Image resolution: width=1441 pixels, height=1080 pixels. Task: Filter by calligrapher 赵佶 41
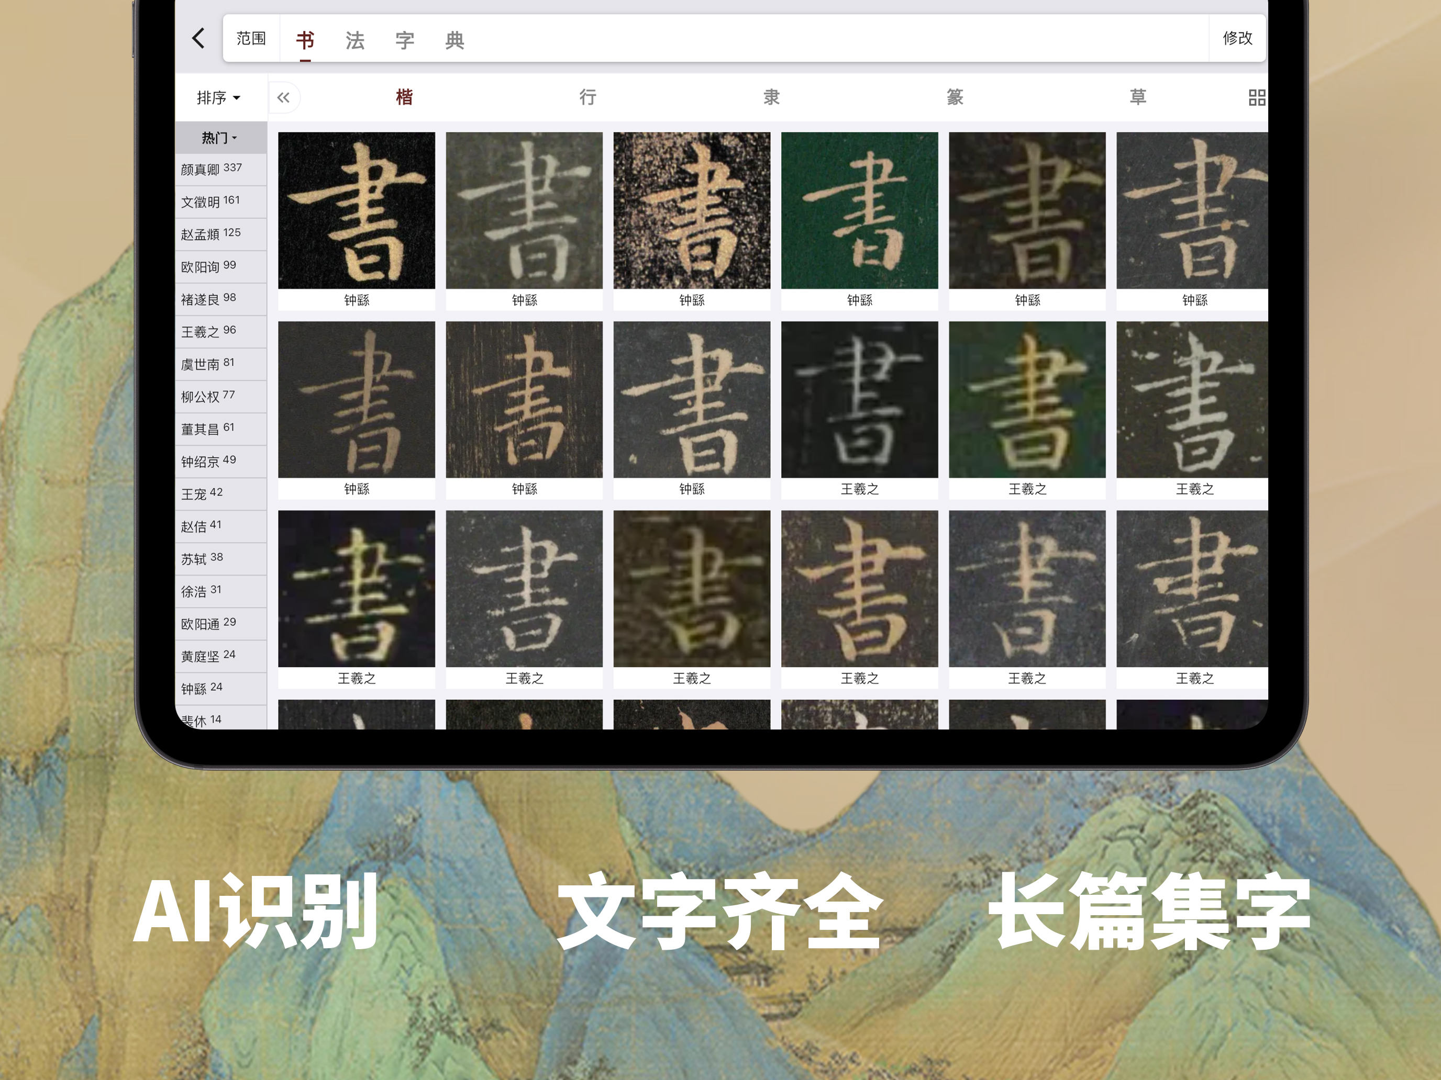point(221,526)
